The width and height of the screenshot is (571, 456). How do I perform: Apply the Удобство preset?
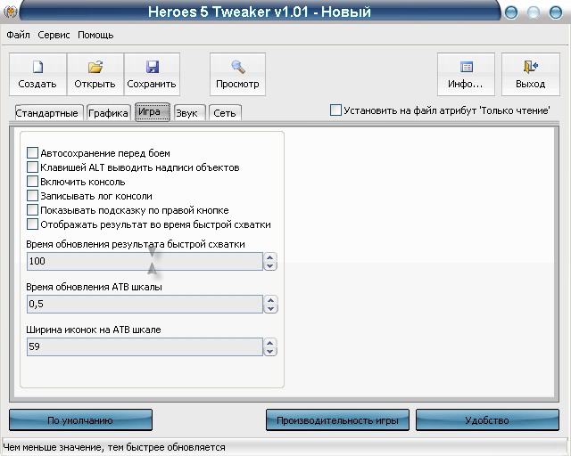pyautogui.click(x=487, y=420)
